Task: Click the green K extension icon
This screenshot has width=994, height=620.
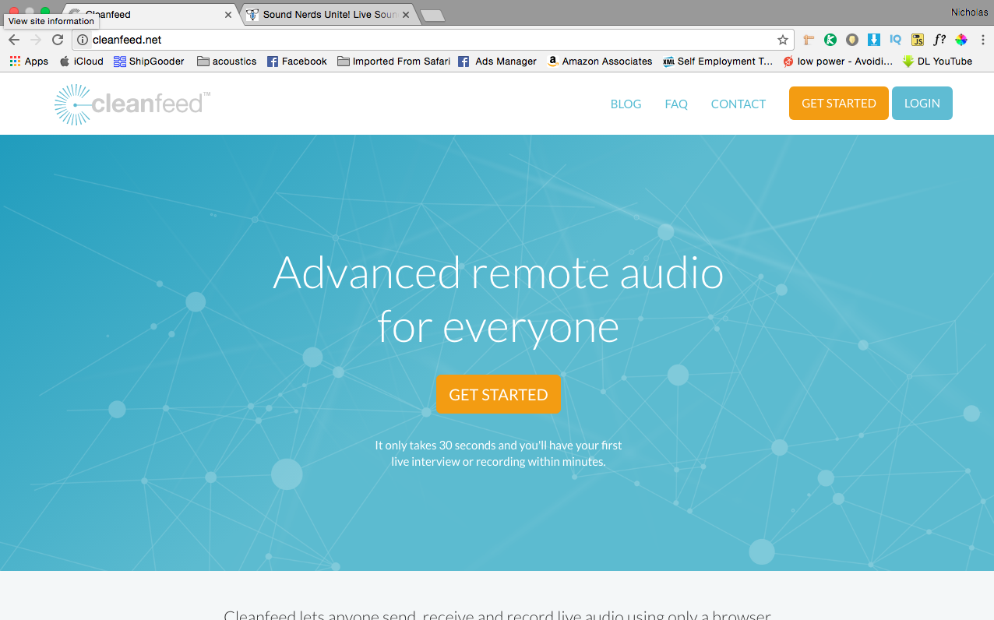Action: (x=830, y=39)
